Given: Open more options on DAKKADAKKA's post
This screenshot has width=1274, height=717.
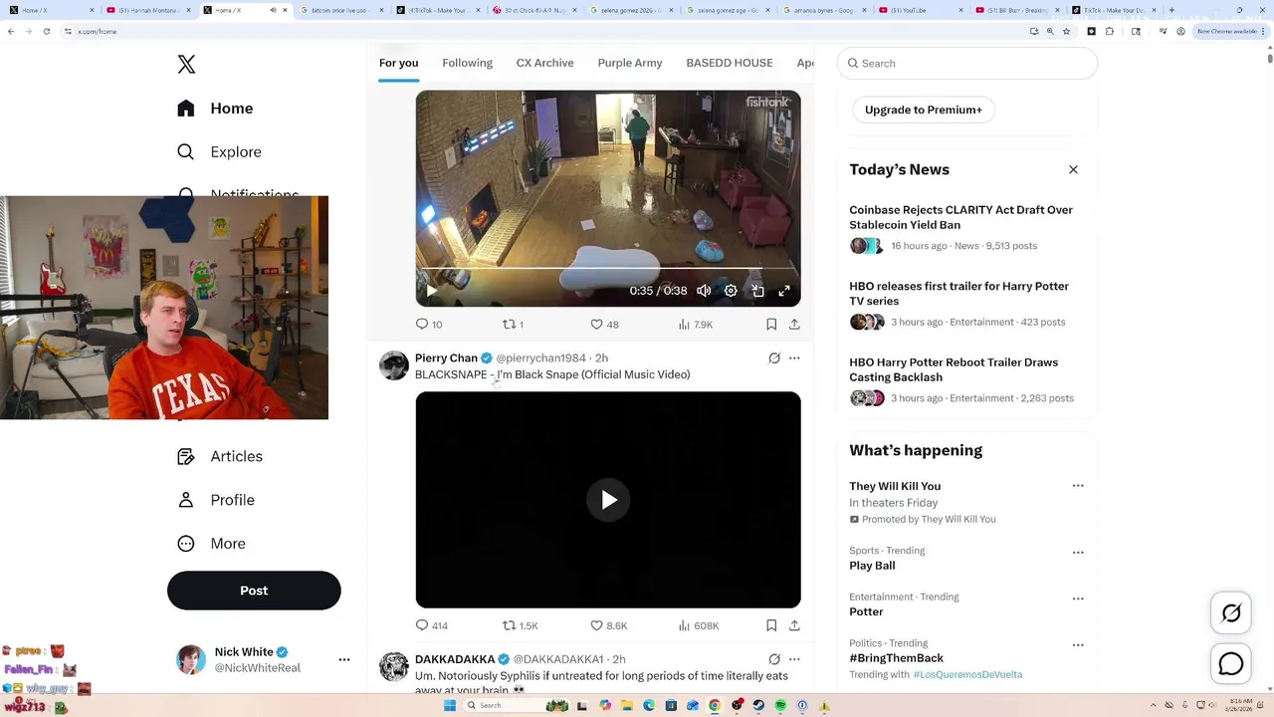Looking at the screenshot, I should [x=794, y=659].
